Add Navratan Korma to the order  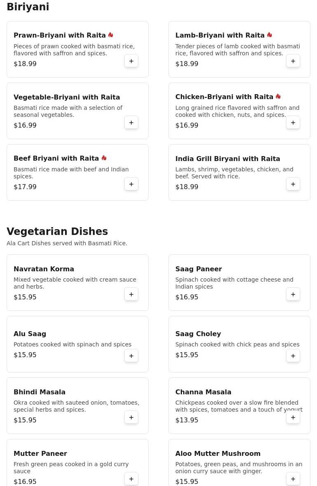(x=131, y=294)
